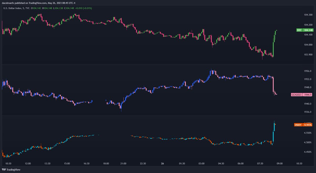Viewport: 316px width, 173px height.
Task: Click the orange US02Y symbol label
Action: click(298, 125)
